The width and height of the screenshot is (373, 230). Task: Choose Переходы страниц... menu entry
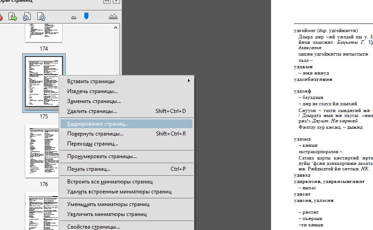(127, 144)
